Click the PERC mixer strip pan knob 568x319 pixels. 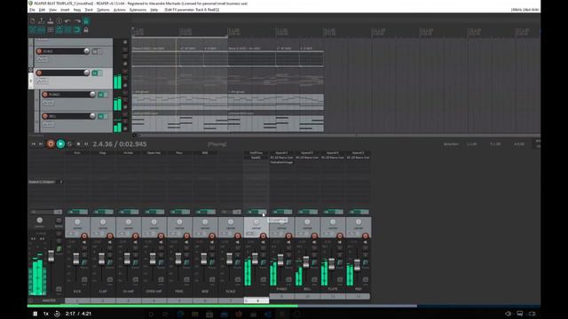[x=179, y=222]
